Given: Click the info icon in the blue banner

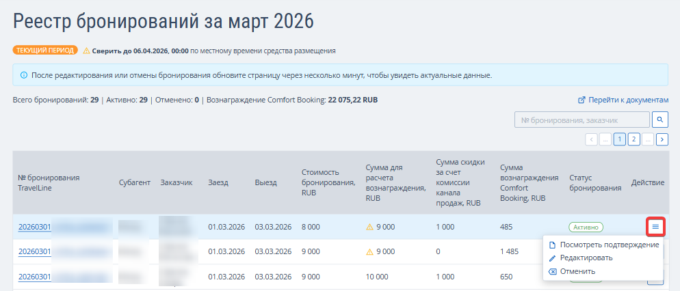Looking at the screenshot, I should (24, 75).
